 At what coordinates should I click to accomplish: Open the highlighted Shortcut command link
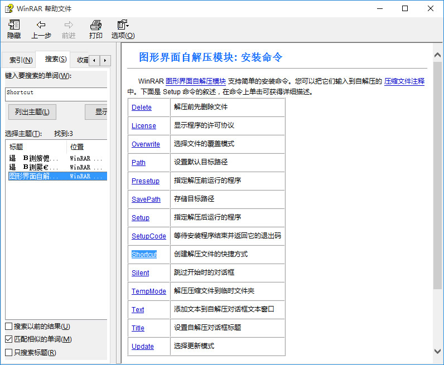pos(144,254)
